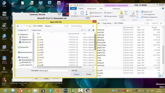
Task: Switch to the Общий доступ ribbon tab
Action: [x=92, y=9]
